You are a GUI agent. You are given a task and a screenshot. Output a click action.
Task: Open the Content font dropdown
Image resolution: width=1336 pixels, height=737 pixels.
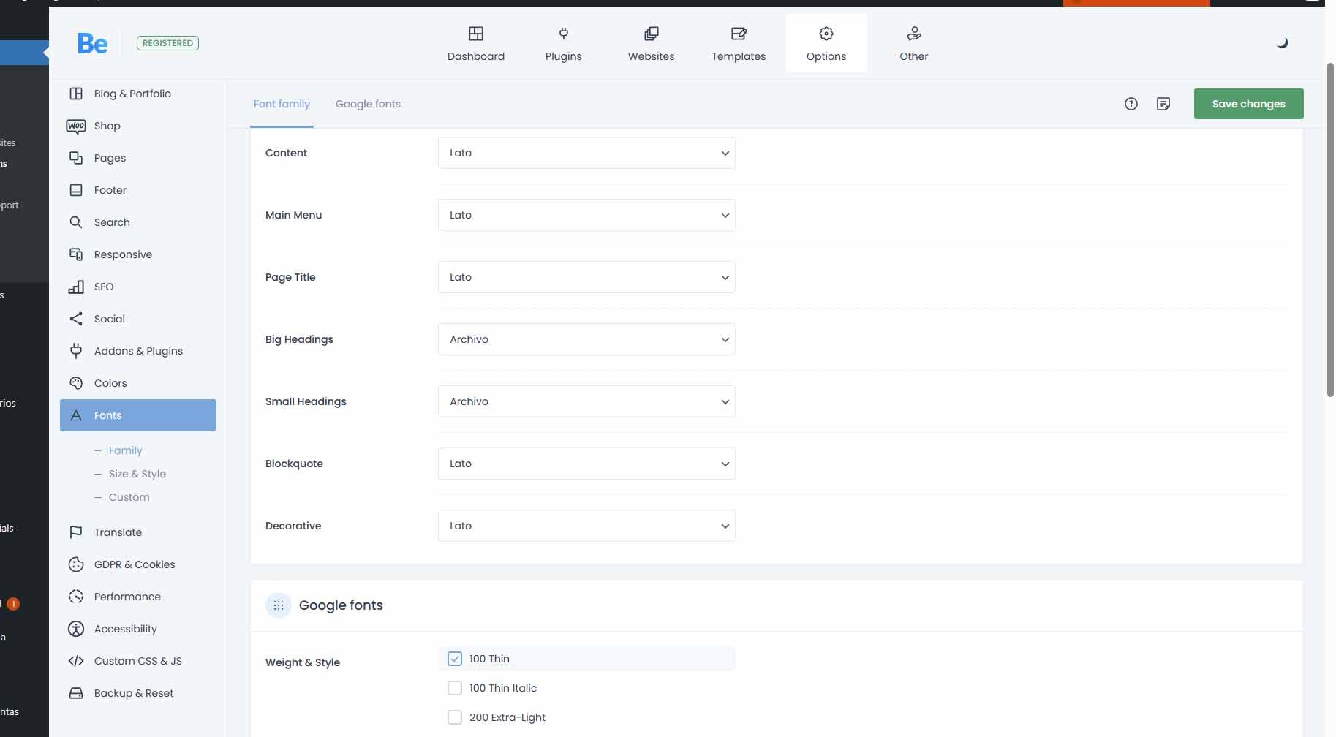tap(586, 153)
